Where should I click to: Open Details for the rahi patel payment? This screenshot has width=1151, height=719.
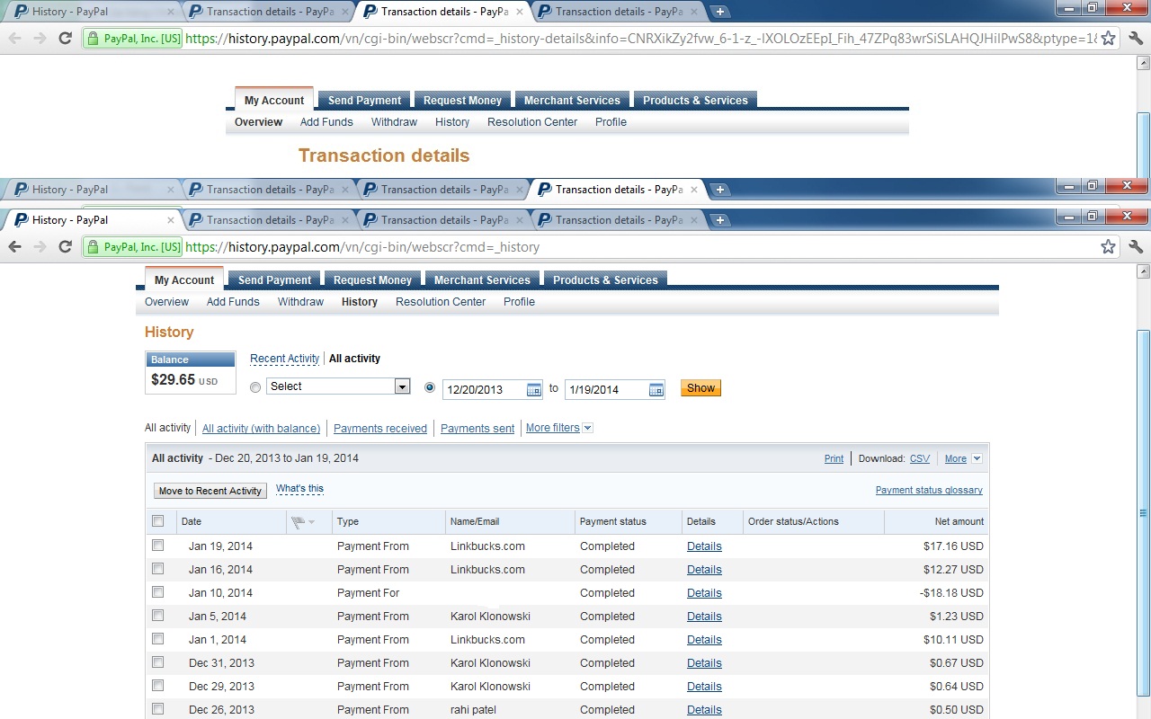[704, 710]
